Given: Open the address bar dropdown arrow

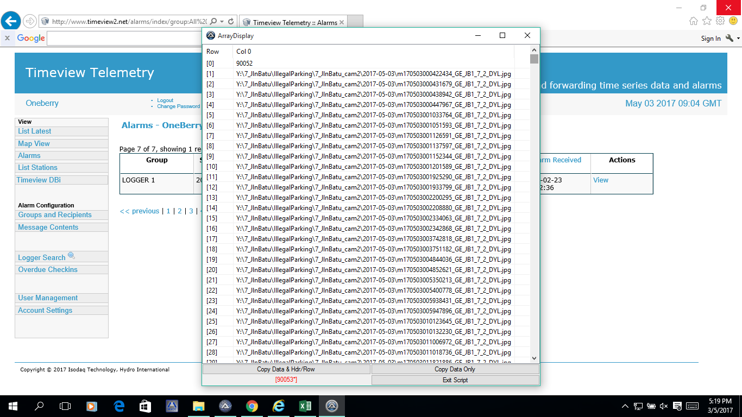Looking at the screenshot, I should (222, 22).
